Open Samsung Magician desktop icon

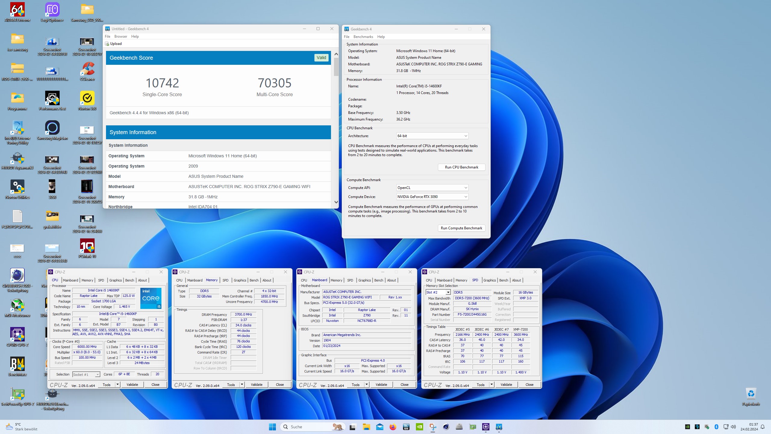click(x=52, y=130)
